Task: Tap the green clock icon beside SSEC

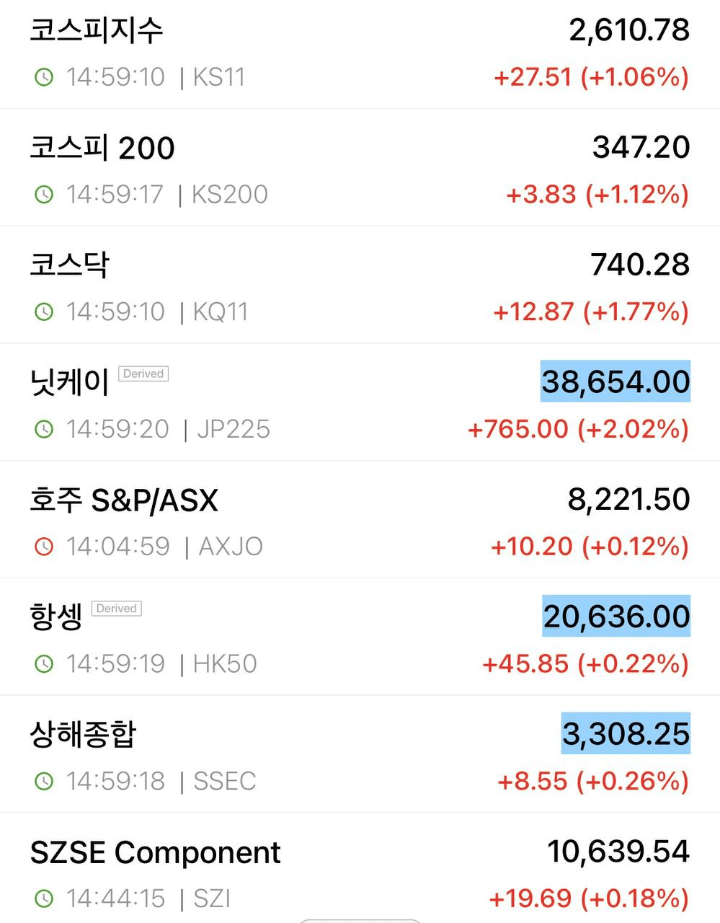Action: pyautogui.click(x=44, y=781)
